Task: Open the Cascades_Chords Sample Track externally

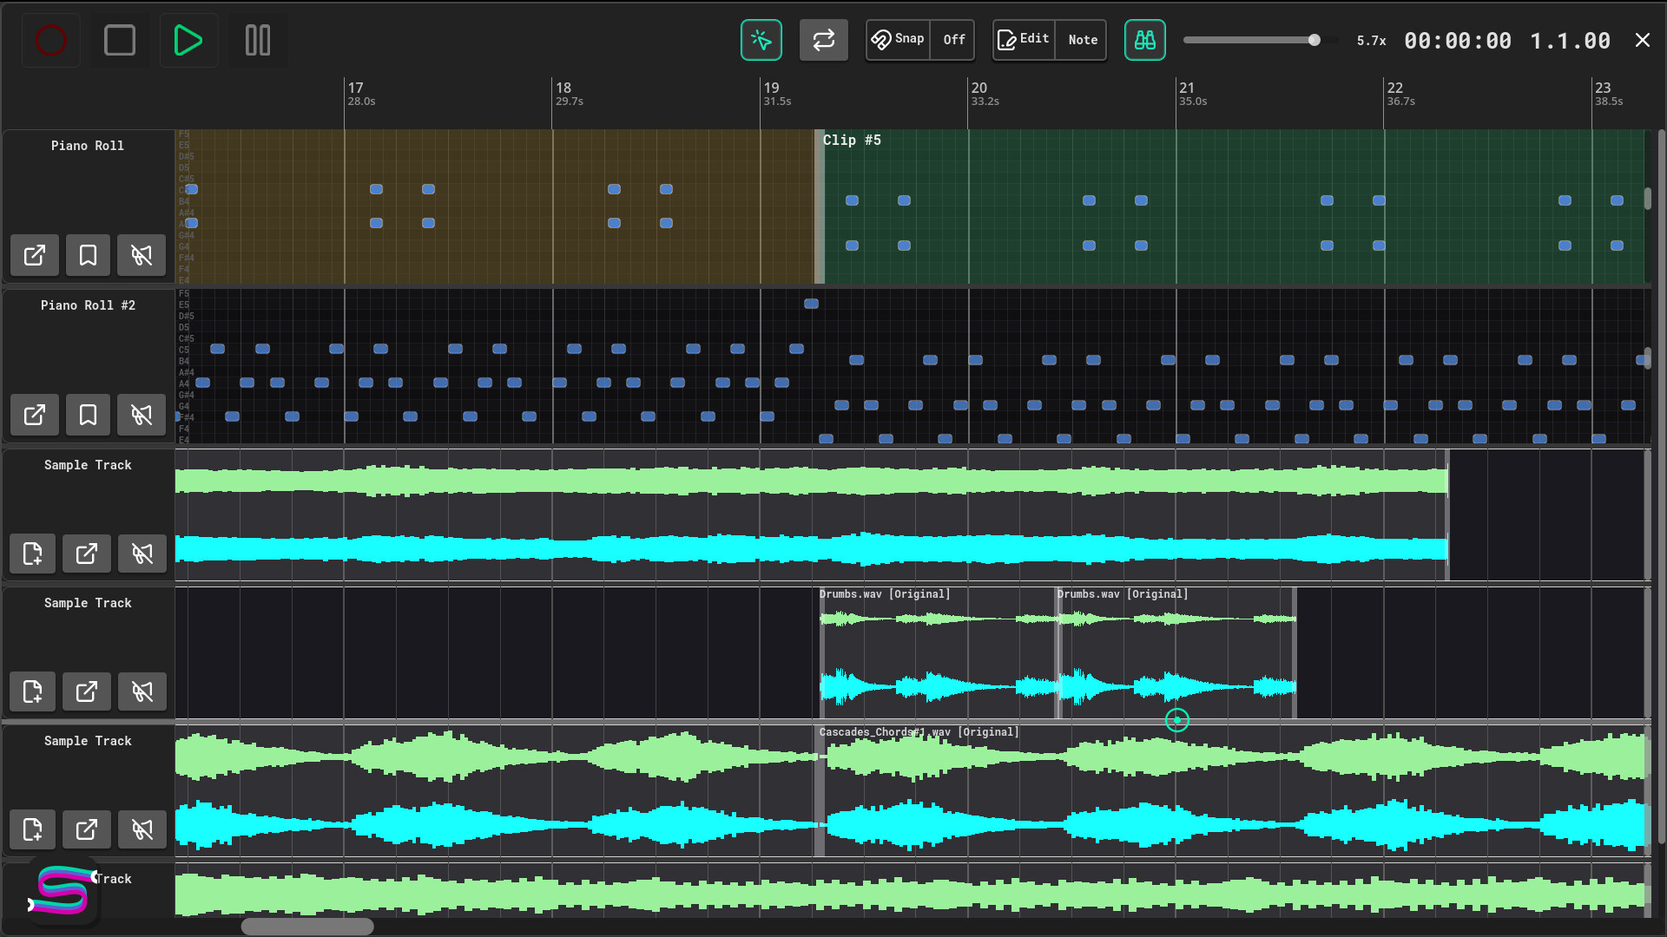Action: (87, 829)
